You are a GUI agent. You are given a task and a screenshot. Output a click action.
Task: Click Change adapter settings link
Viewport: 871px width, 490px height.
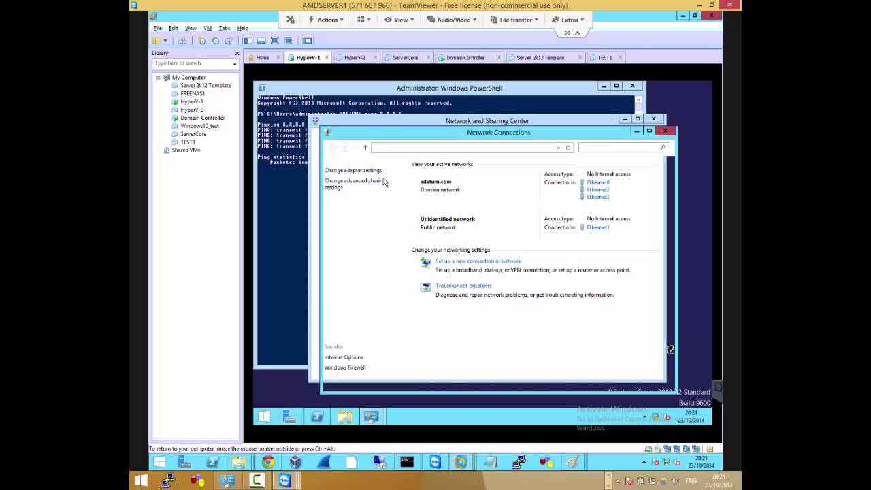(353, 170)
